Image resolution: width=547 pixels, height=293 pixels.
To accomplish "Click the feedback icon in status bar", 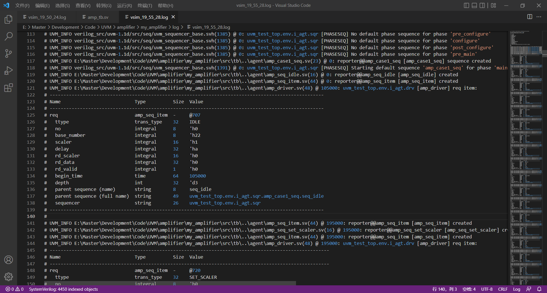I will click(529, 289).
